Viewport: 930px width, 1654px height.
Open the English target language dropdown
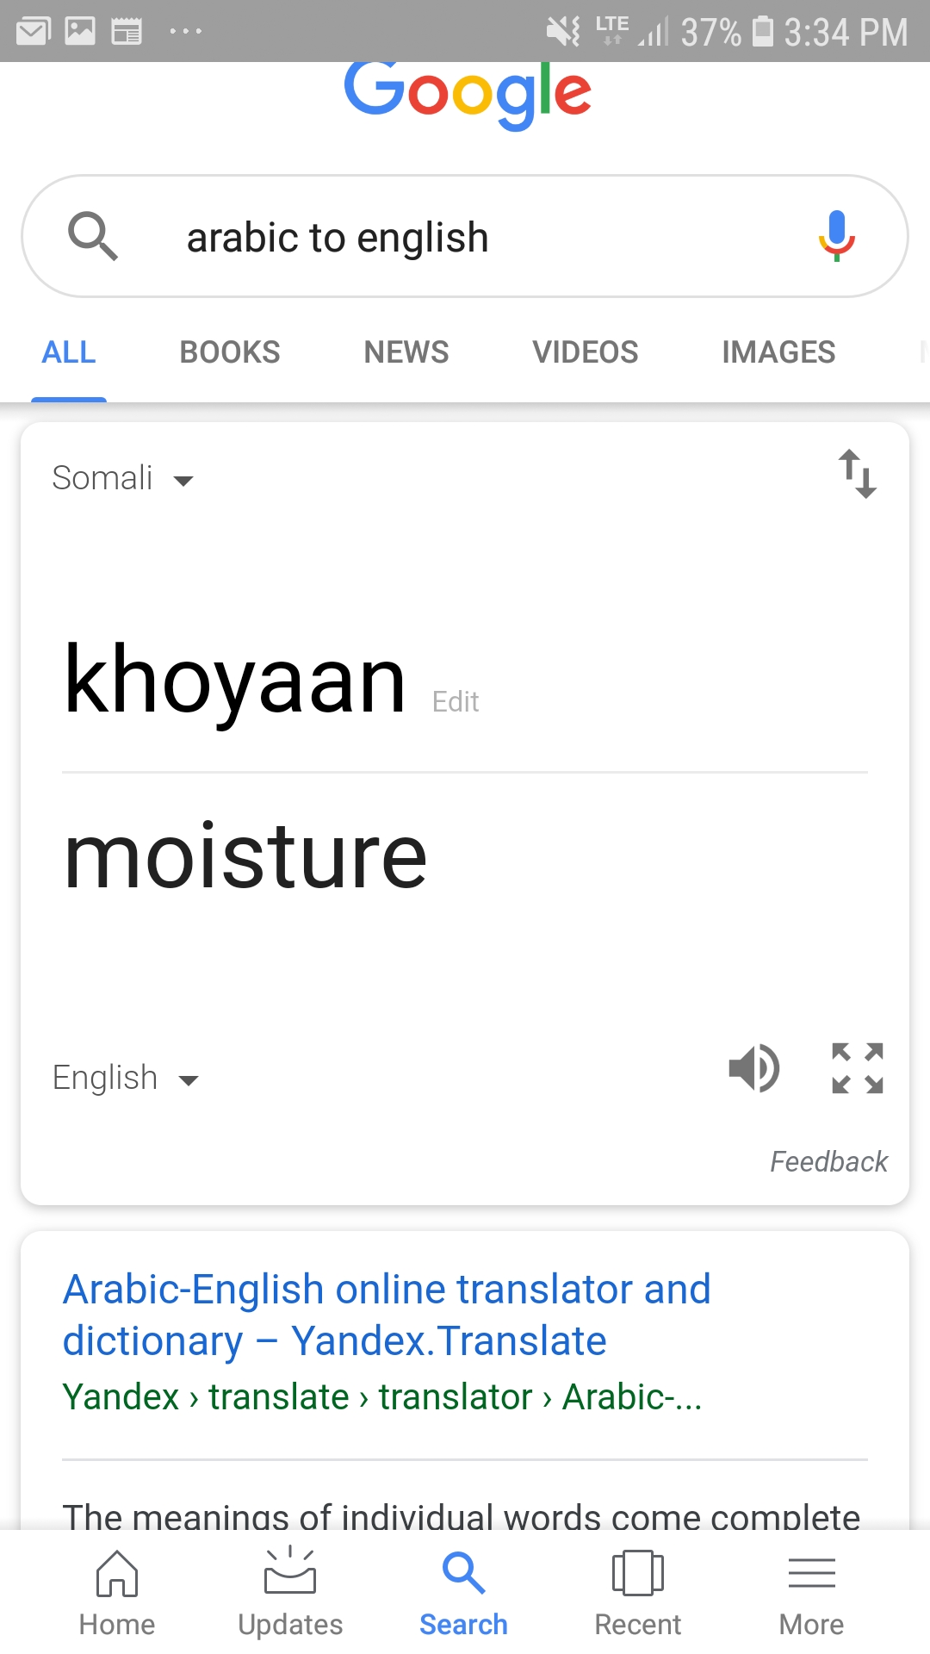pos(126,1078)
